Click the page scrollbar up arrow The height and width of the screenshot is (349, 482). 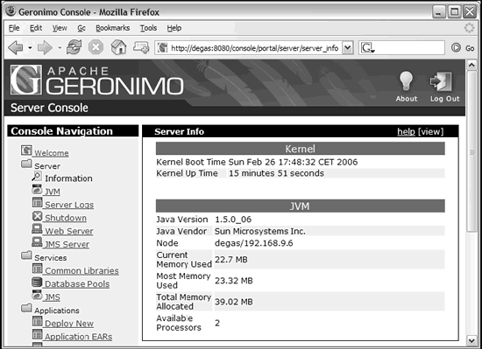tap(471, 65)
